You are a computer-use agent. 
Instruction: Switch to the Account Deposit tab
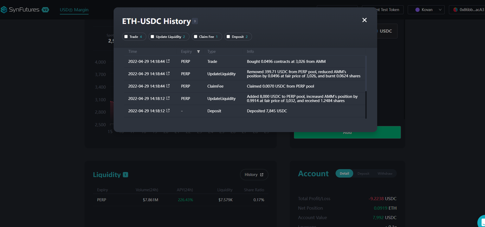(x=363, y=173)
